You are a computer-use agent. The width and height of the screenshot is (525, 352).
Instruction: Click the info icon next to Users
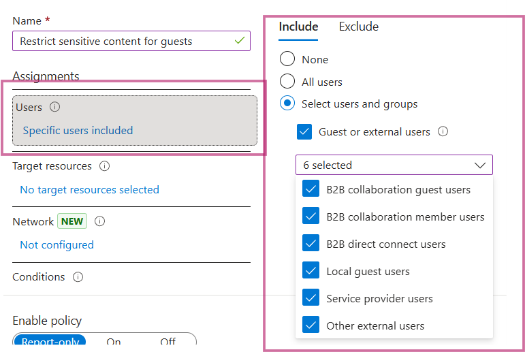(x=55, y=107)
